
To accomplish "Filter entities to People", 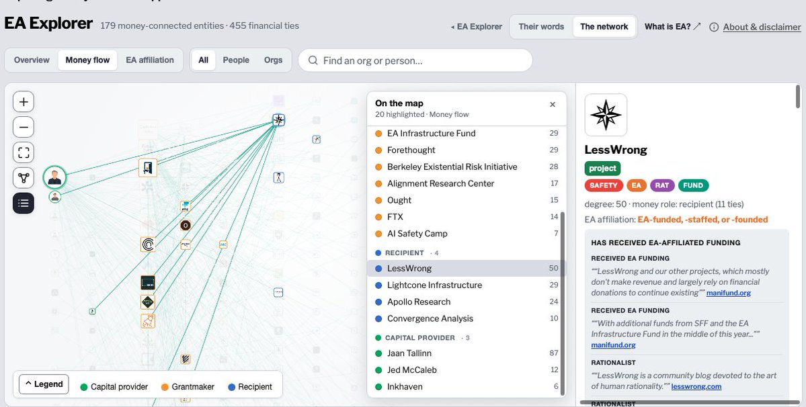I will [x=236, y=60].
